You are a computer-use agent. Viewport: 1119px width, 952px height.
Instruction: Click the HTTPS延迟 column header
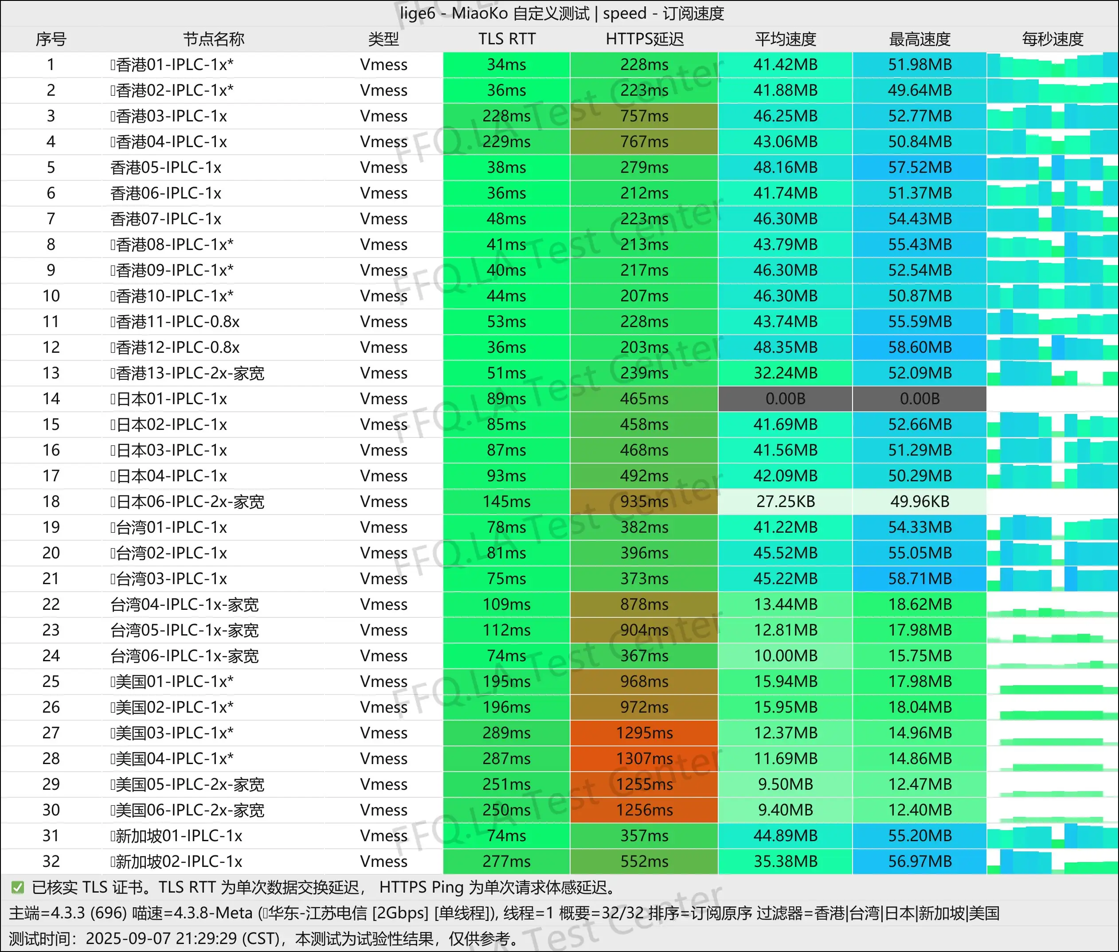click(645, 39)
